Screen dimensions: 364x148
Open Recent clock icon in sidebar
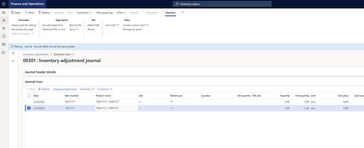point(4,36)
